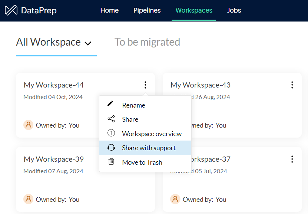Go to the Home tab
This screenshot has height=214, width=308.
(x=109, y=10)
